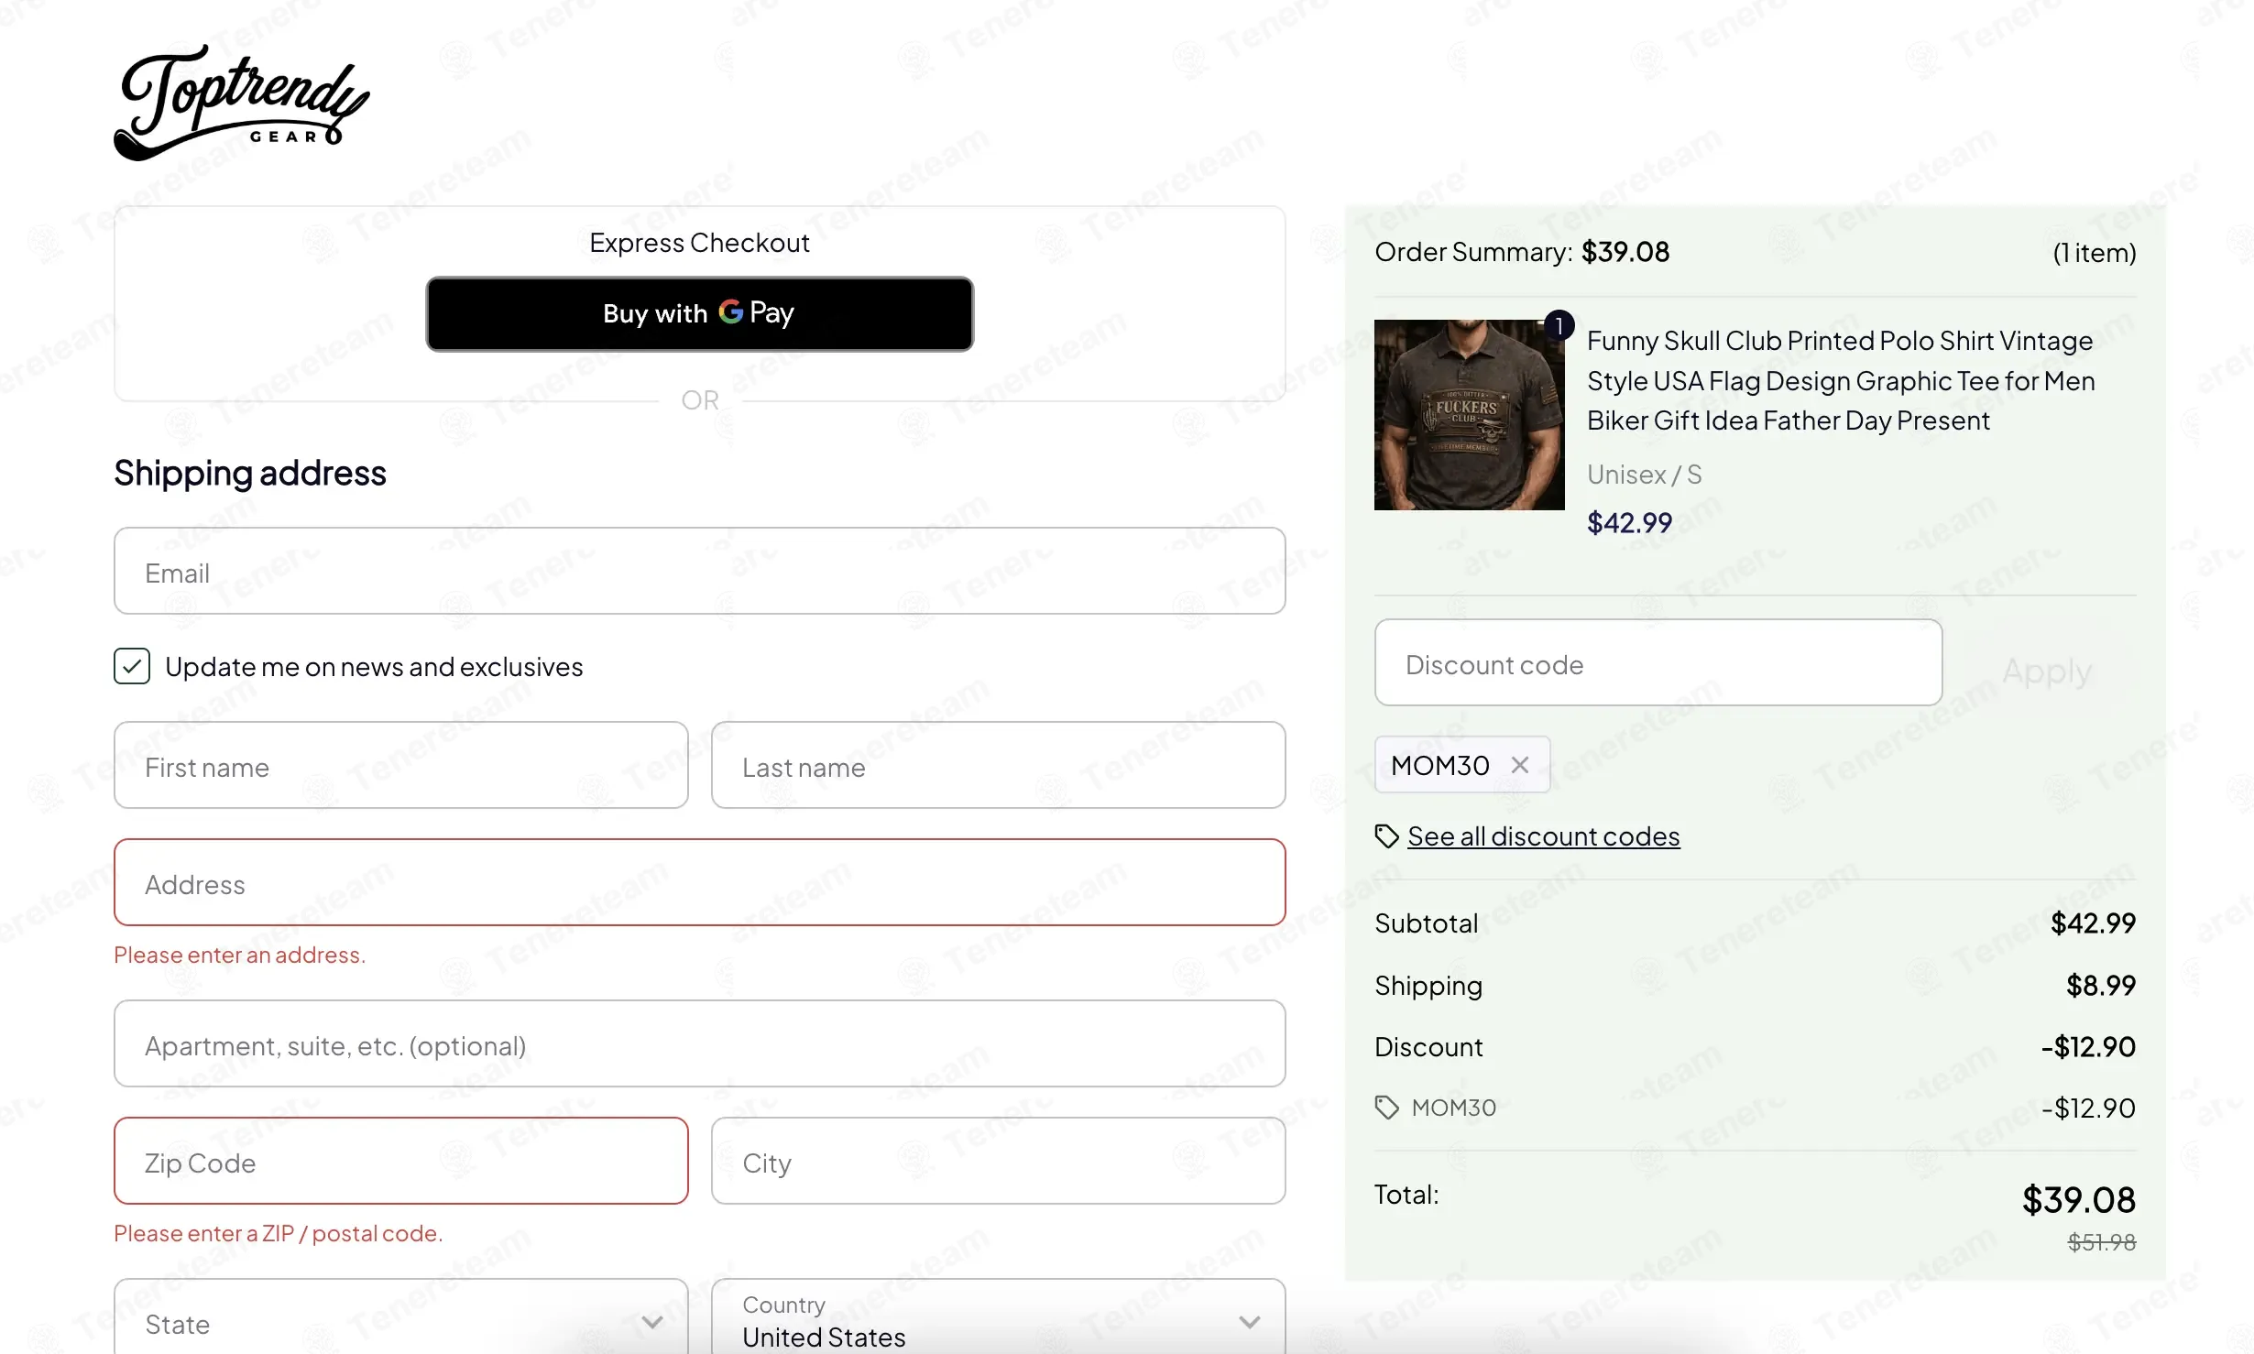Click the Apply discount button
This screenshot has width=2254, height=1354.
(2047, 670)
